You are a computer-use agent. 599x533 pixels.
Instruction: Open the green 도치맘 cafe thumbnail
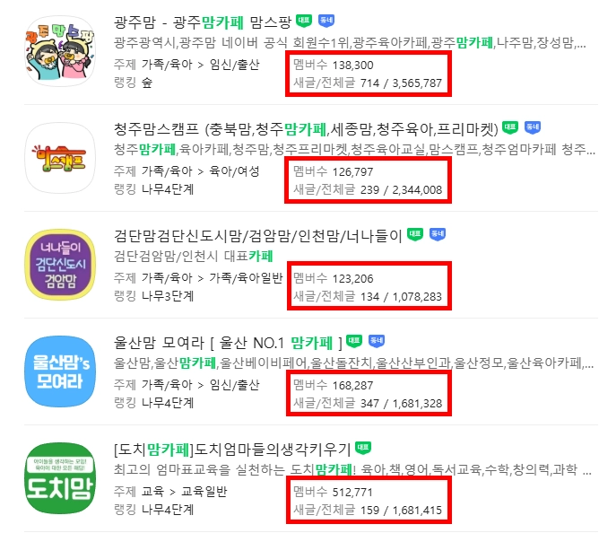[60, 478]
